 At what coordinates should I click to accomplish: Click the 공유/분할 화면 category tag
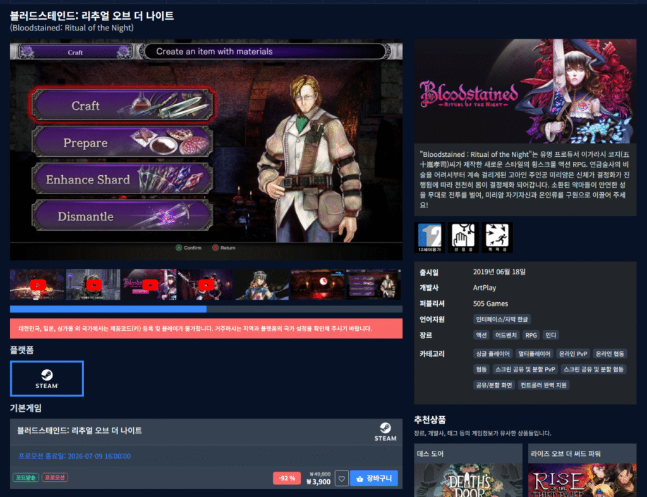(x=494, y=385)
